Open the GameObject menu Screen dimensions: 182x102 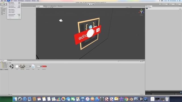coord(21,1)
